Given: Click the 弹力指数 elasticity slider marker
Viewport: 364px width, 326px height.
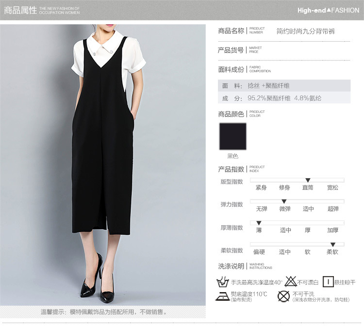Looking at the screenshot, I should pos(284,202).
